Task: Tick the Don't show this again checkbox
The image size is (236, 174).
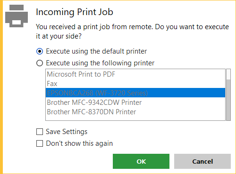Action: pyautogui.click(x=40, y=143)
